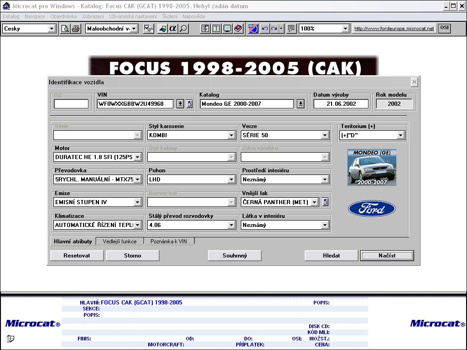This screenshot has height=350, width=467.
Task: Click the undo arrow toolbar icon
Action: point(265,29)
